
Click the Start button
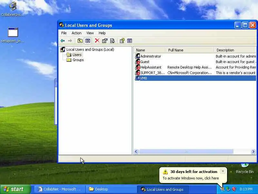(x=15, y=189)
